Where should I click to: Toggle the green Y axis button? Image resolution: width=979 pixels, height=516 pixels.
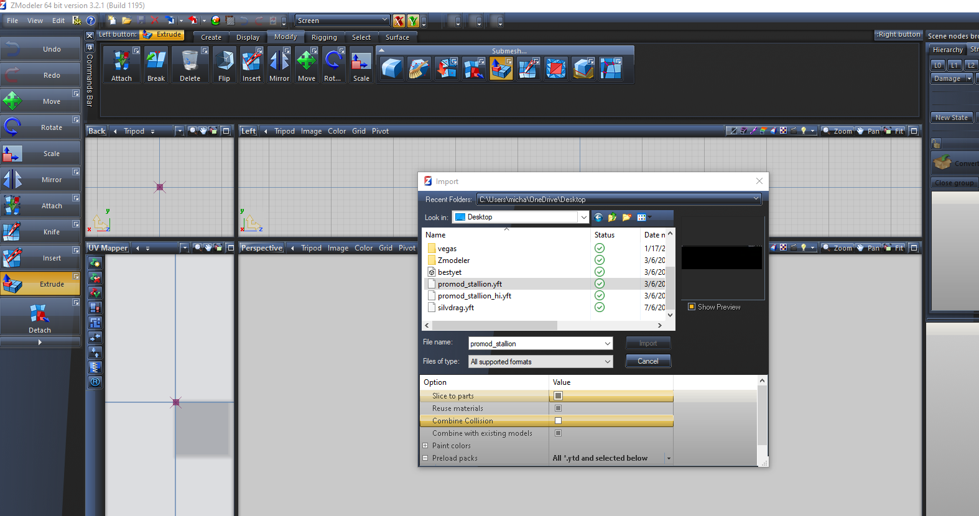pos(413,21)
